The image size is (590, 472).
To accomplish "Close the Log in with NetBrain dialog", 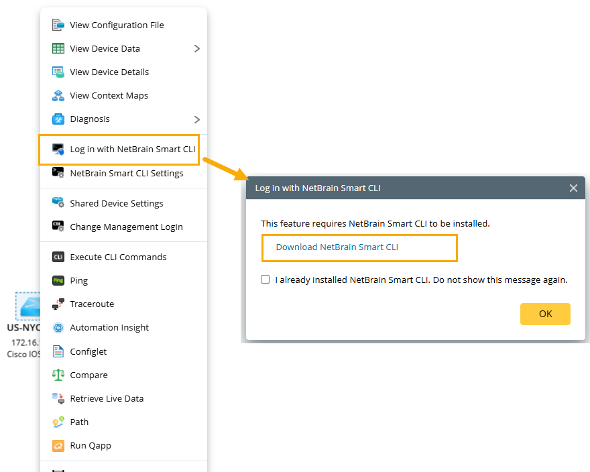I will pos(573,188).
